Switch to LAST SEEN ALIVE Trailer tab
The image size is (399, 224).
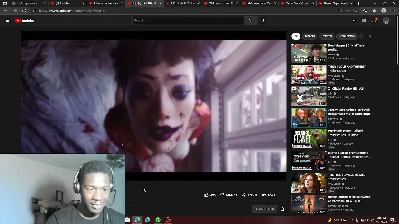point(183,3)
